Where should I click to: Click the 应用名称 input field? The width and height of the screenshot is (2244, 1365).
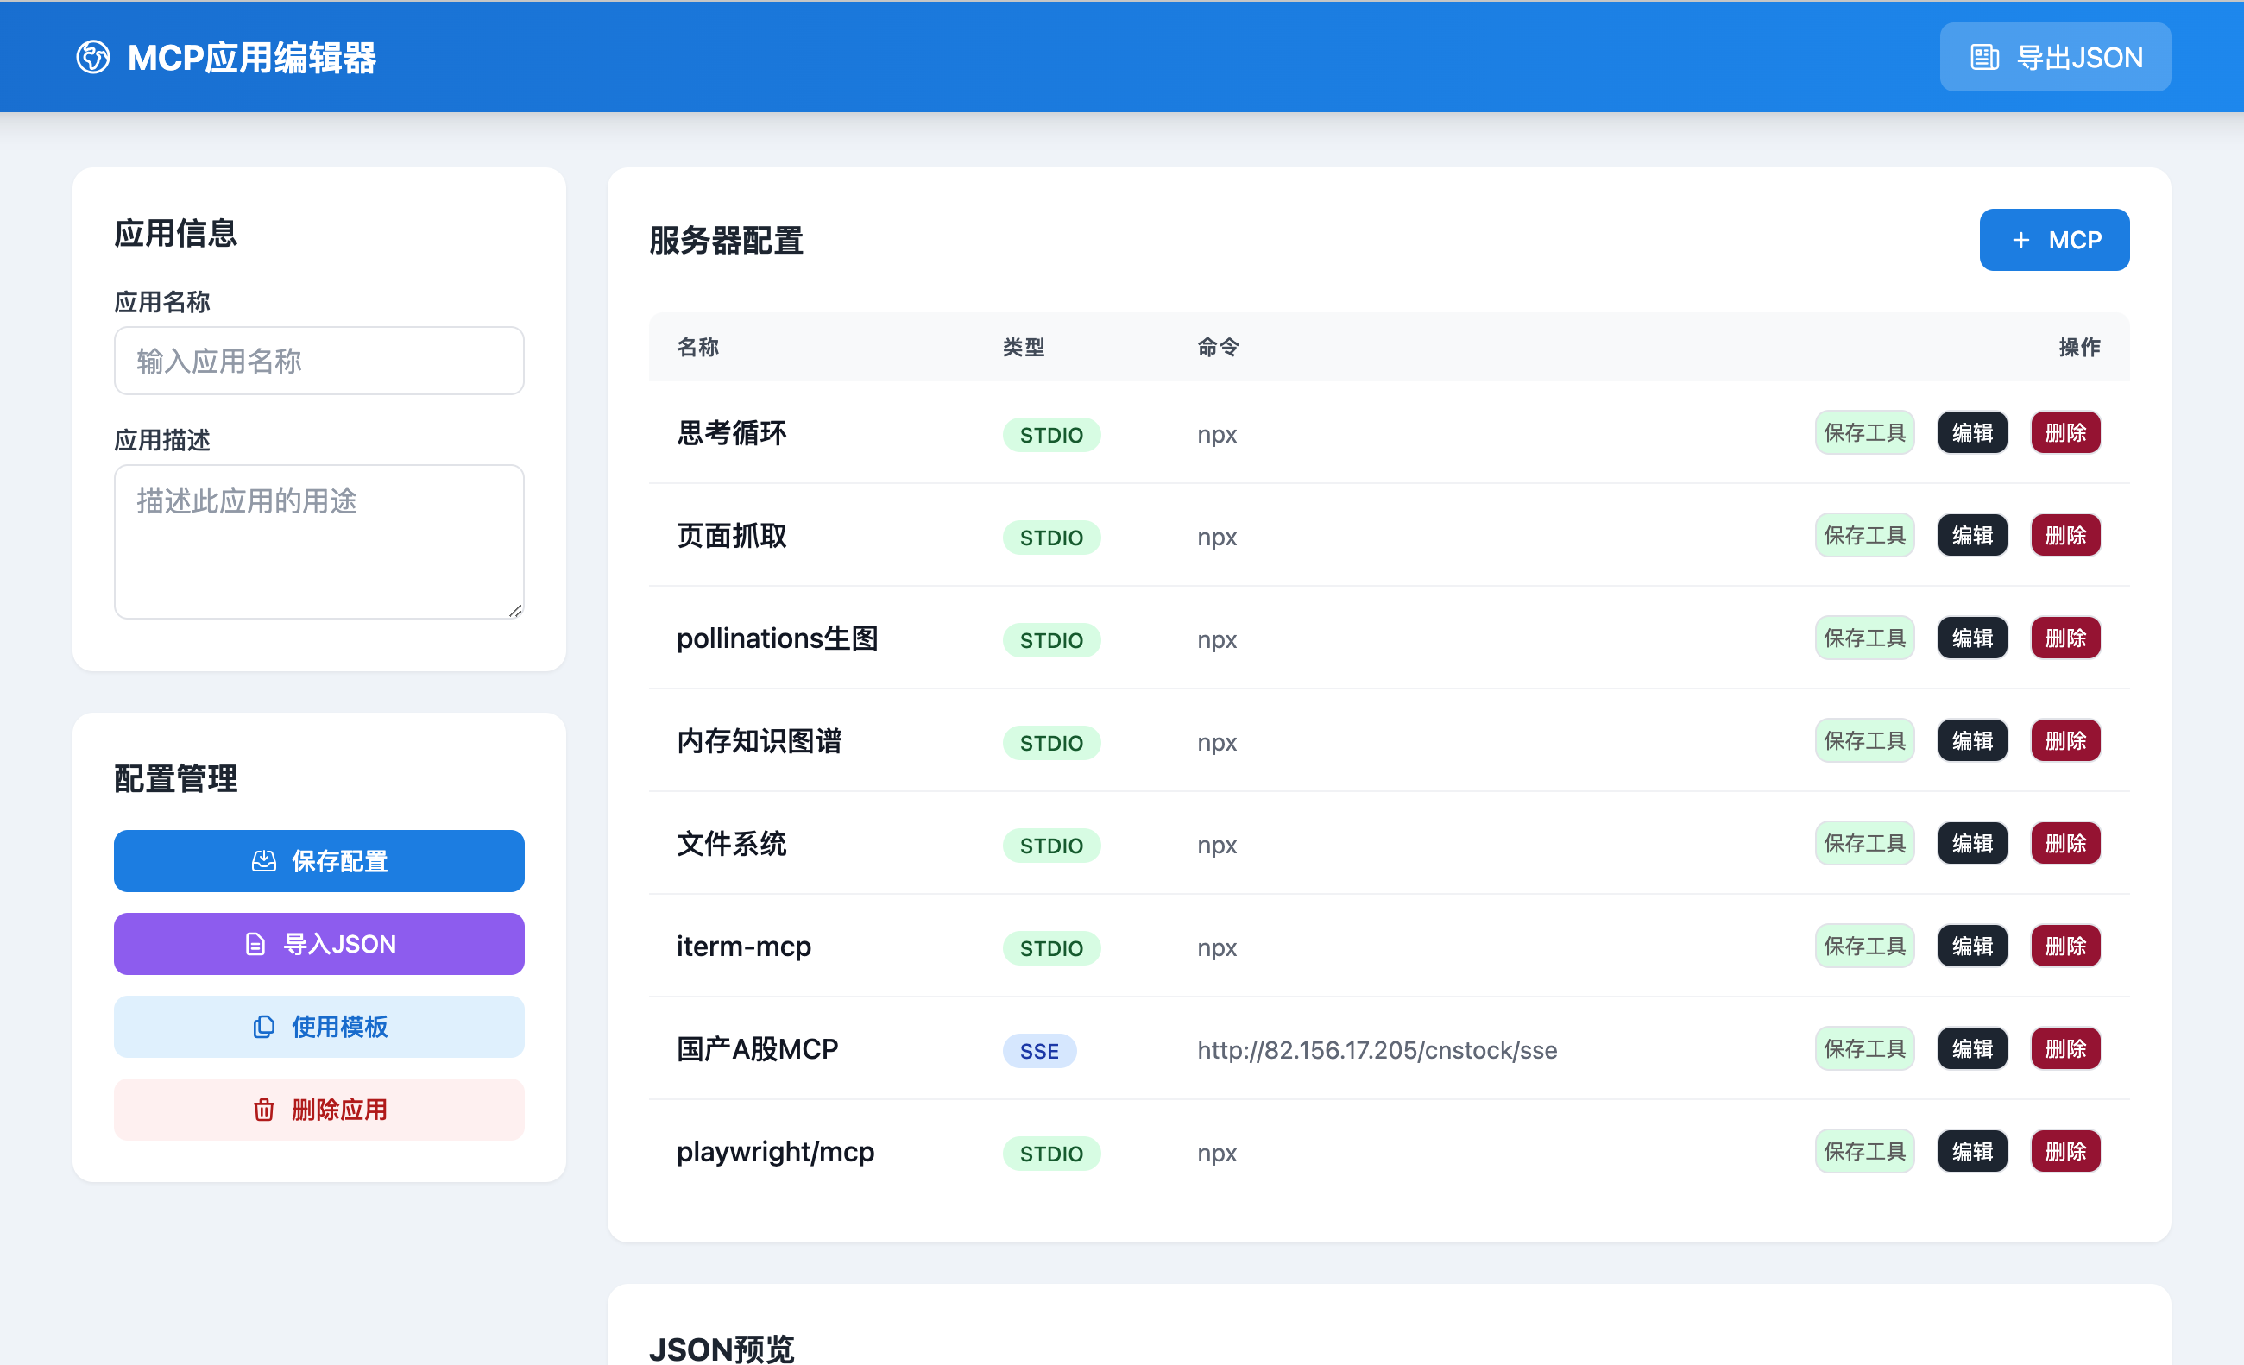tap(318, 362)
